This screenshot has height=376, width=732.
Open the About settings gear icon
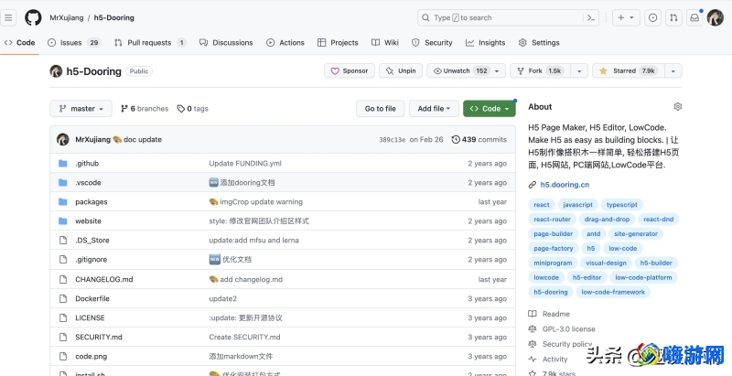[678, 106]
